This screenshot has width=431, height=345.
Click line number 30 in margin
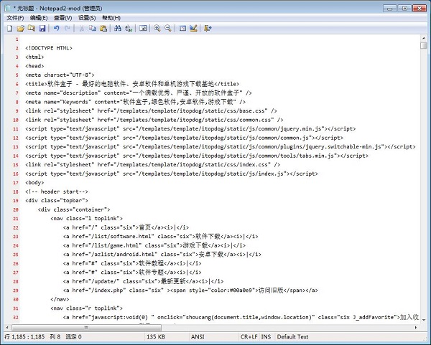pos(16,299)
